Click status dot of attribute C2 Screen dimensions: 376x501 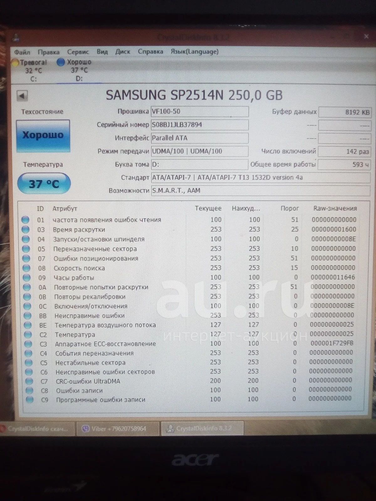(28, 334)
